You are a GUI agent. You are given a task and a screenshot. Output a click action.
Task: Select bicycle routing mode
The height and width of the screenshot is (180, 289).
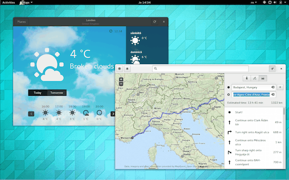(255, 78)
